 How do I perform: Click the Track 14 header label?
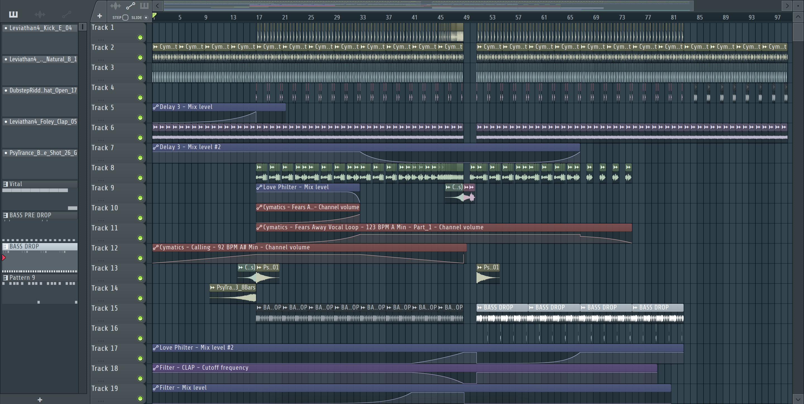click(105, 288)
